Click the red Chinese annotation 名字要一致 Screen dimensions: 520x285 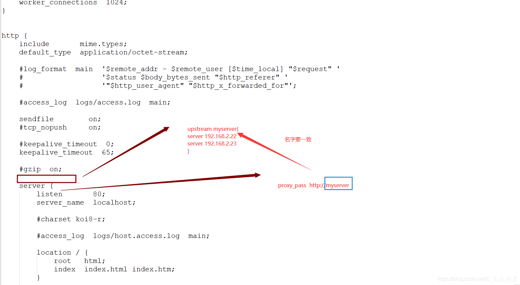[x=298, y=139]
